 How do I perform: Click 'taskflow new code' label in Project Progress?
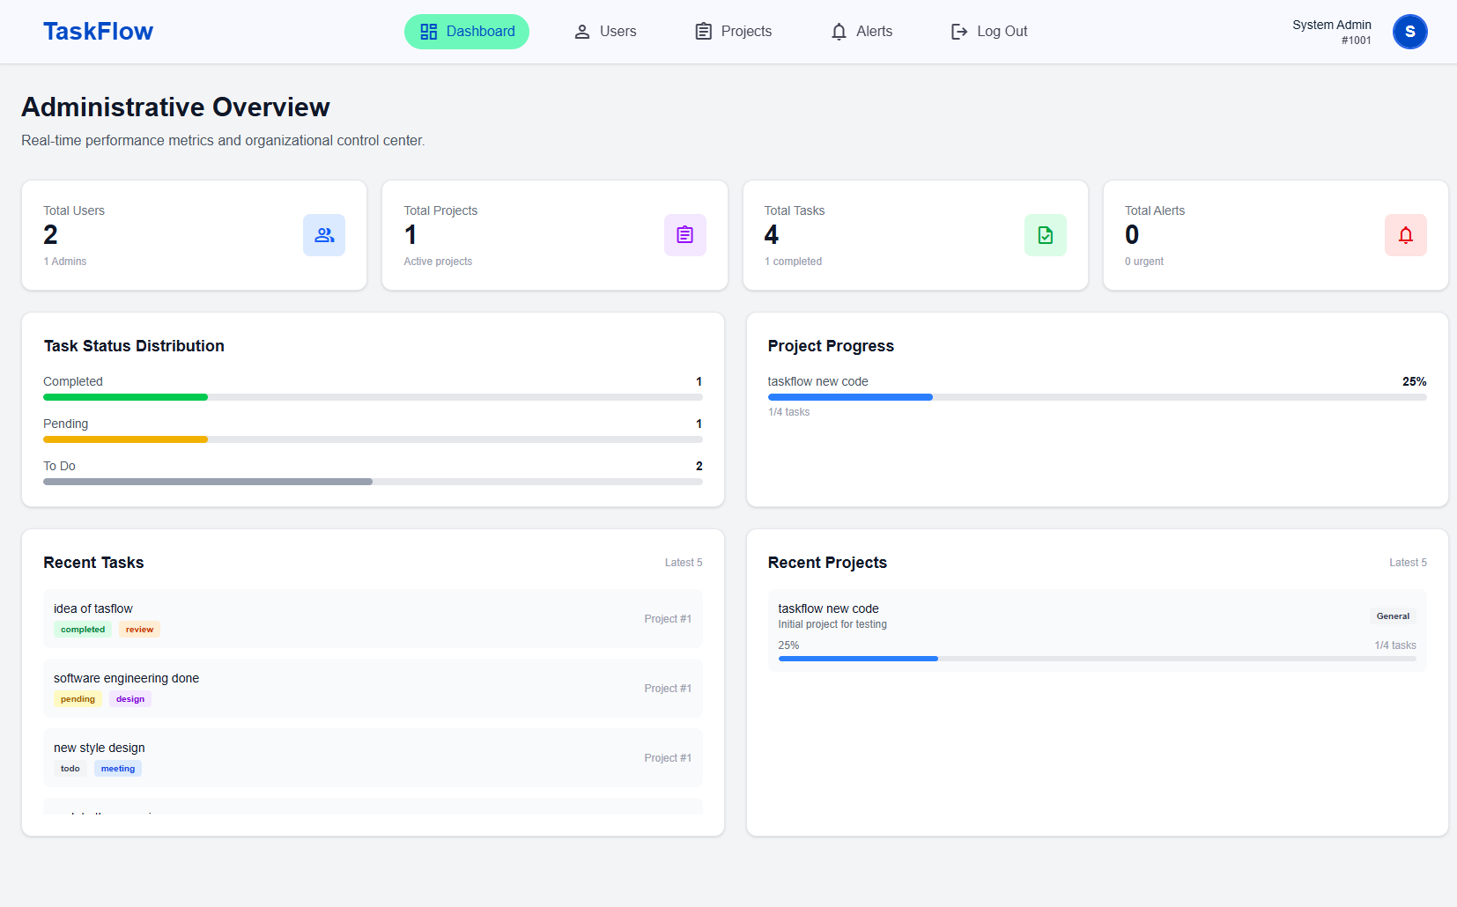coord(817,381)
